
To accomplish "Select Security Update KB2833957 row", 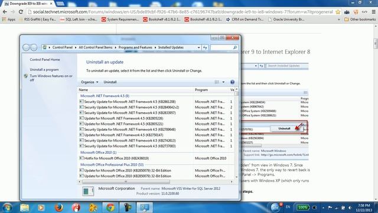I will tap(156, 113).
